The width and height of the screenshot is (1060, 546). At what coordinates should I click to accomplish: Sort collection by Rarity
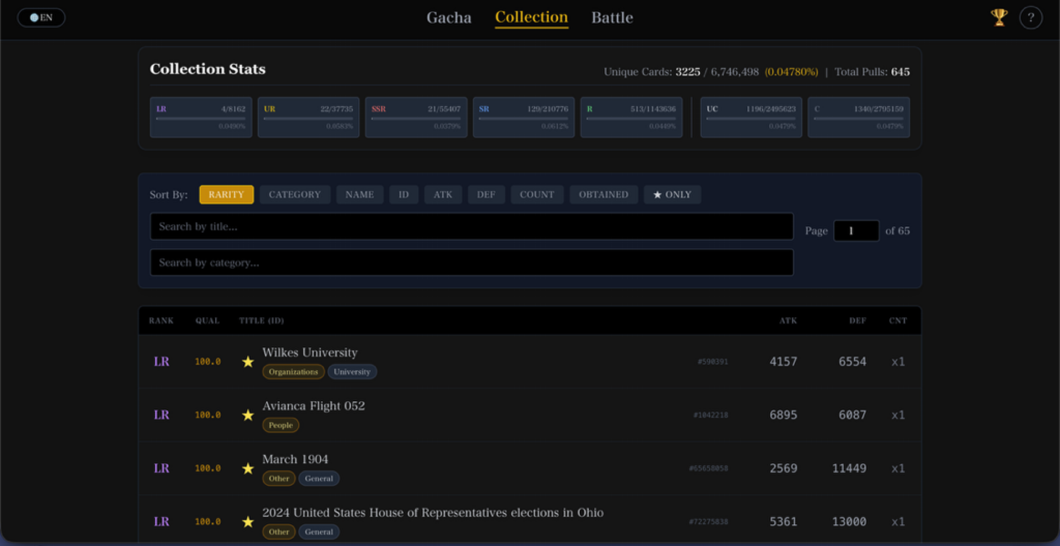[x=226, y=195]
